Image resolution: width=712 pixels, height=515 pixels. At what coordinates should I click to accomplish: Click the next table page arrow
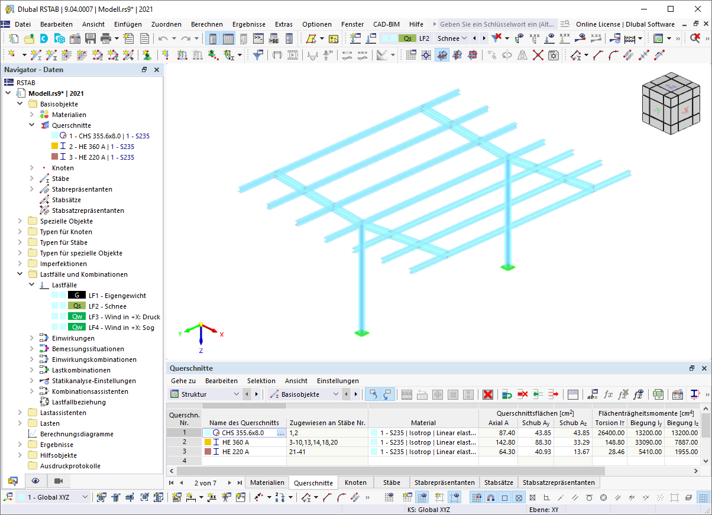229,482
